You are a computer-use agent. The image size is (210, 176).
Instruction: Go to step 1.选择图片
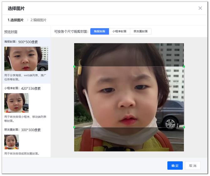[x=16, y=20]
